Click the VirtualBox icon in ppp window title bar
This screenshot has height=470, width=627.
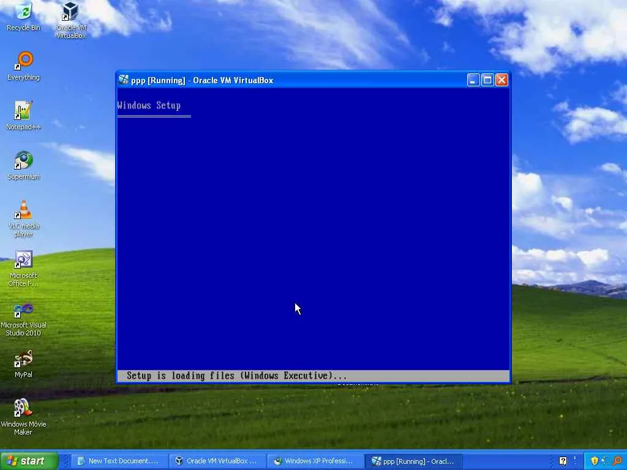[x=124, y=80]
